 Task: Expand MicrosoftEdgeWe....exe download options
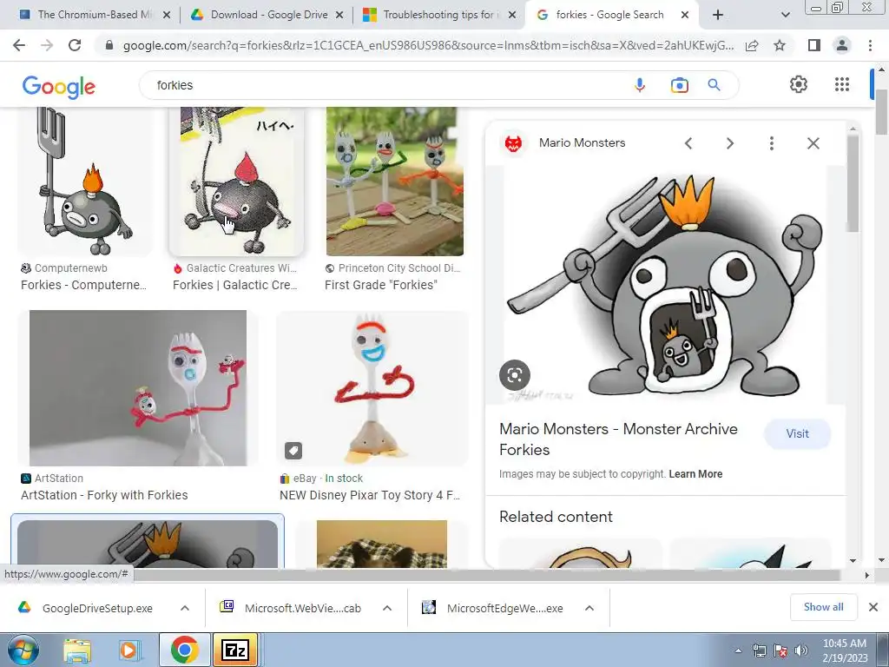coord(589,608)
